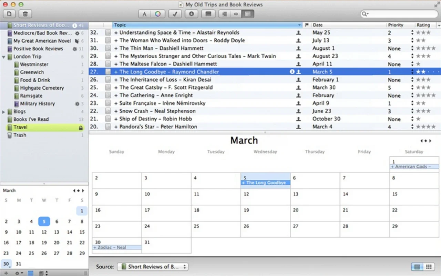Sort by the Priority column header
Screen dimensions: 441x276
click(x=400, y=25)
